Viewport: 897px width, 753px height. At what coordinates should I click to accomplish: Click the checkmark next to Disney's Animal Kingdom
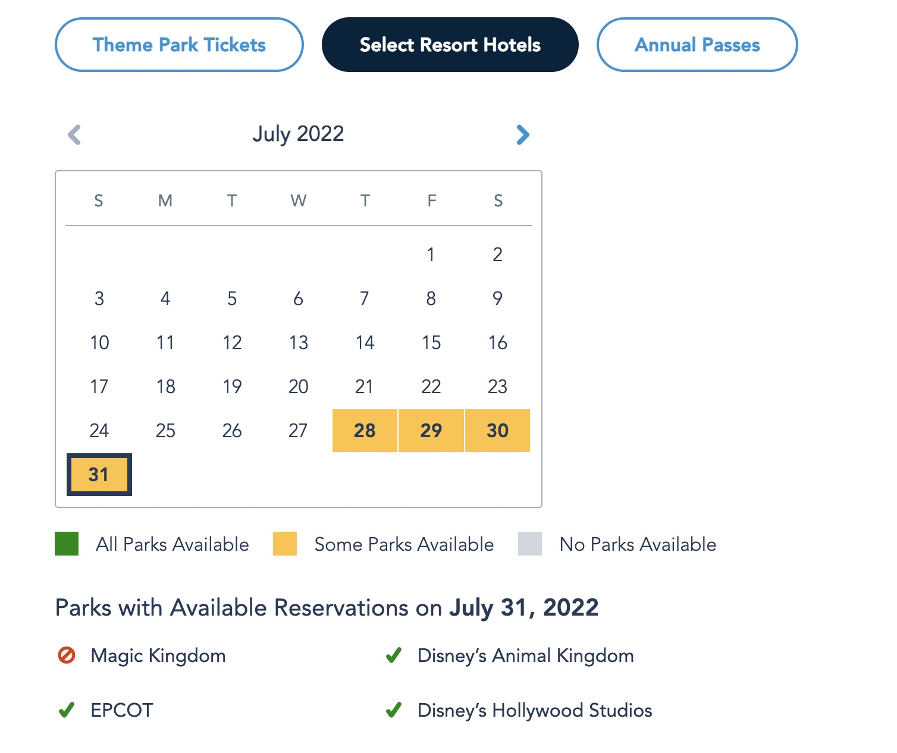pos(393,655)
